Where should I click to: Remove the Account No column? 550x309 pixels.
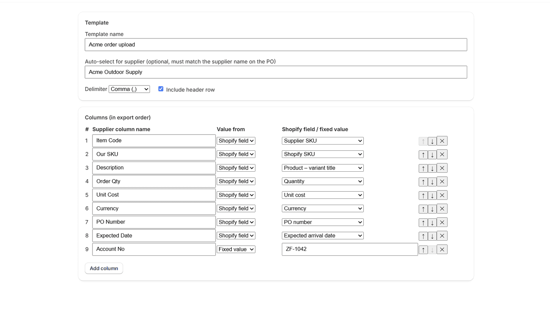coord(442,250)
